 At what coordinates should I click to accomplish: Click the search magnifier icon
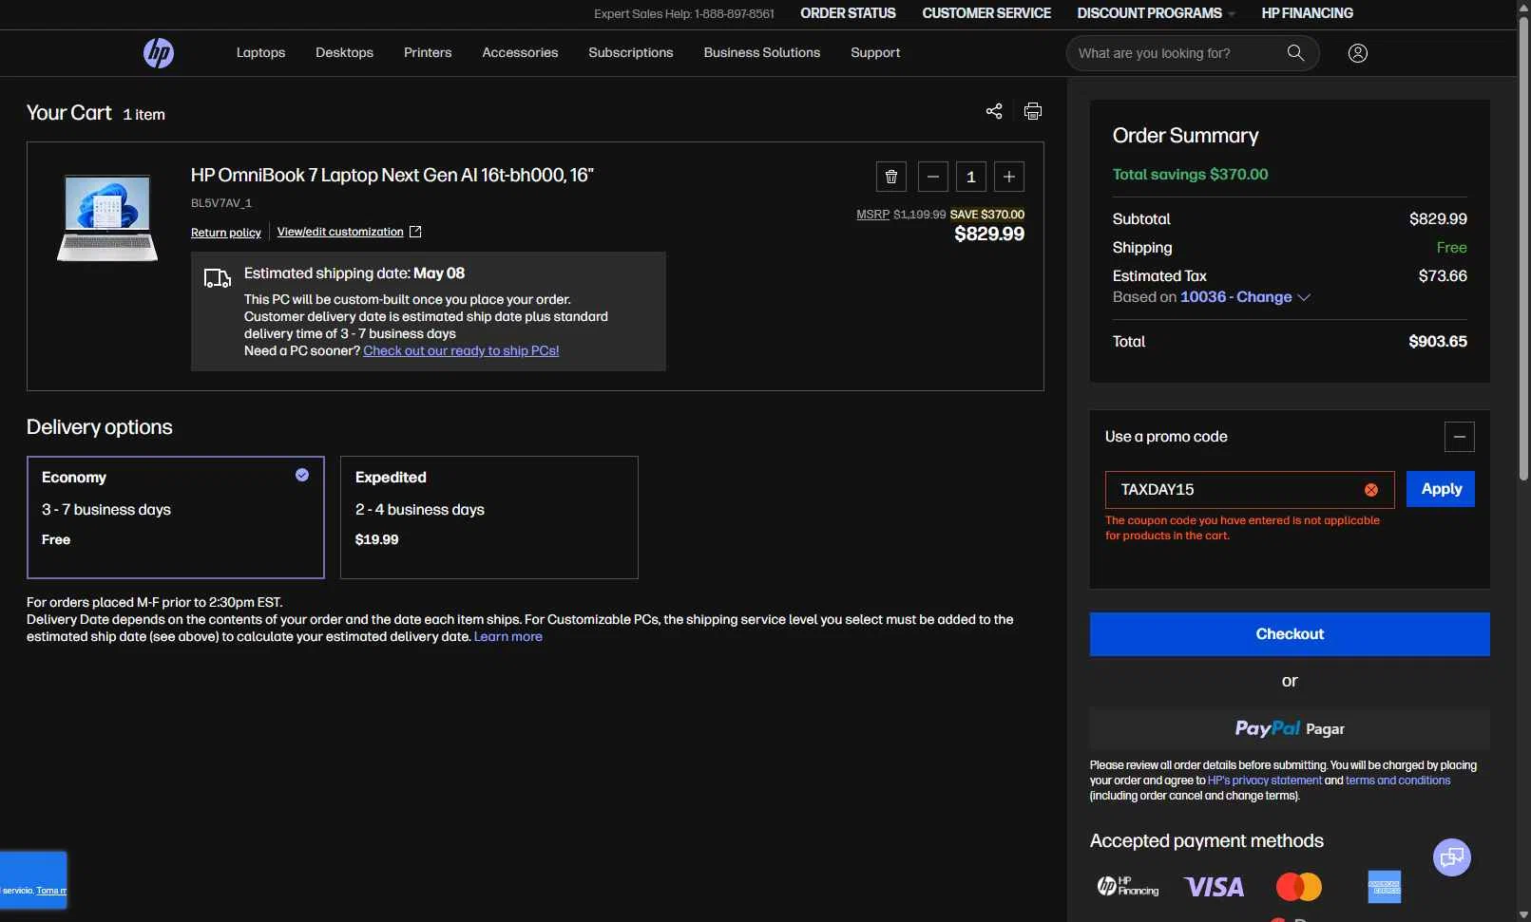tap(1295, 53)
